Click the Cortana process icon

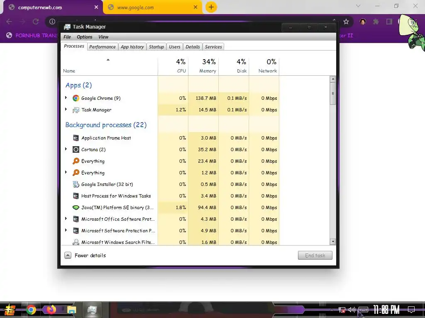pos(76,149)
